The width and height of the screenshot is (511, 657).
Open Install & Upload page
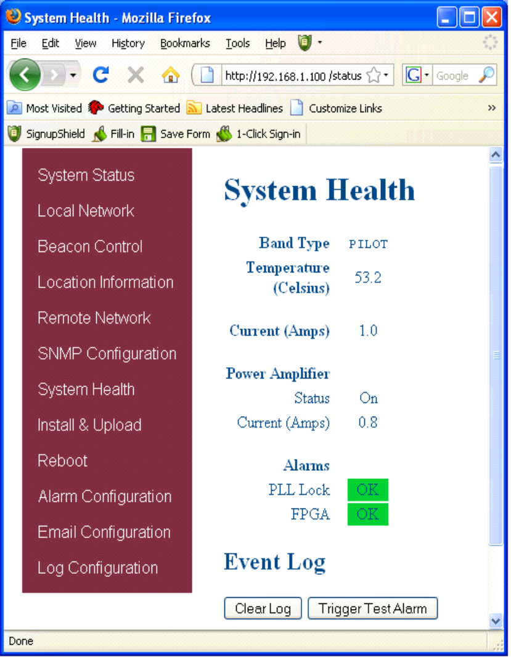point(89,425)
